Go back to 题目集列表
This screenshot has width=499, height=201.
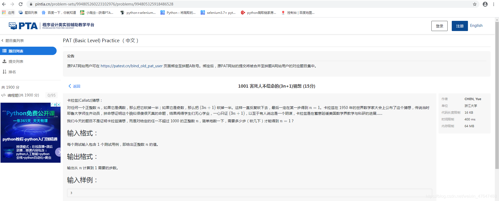[x=13, y=41]
